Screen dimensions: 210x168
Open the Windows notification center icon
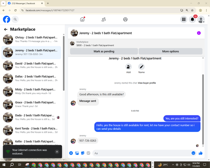point(205,165)
